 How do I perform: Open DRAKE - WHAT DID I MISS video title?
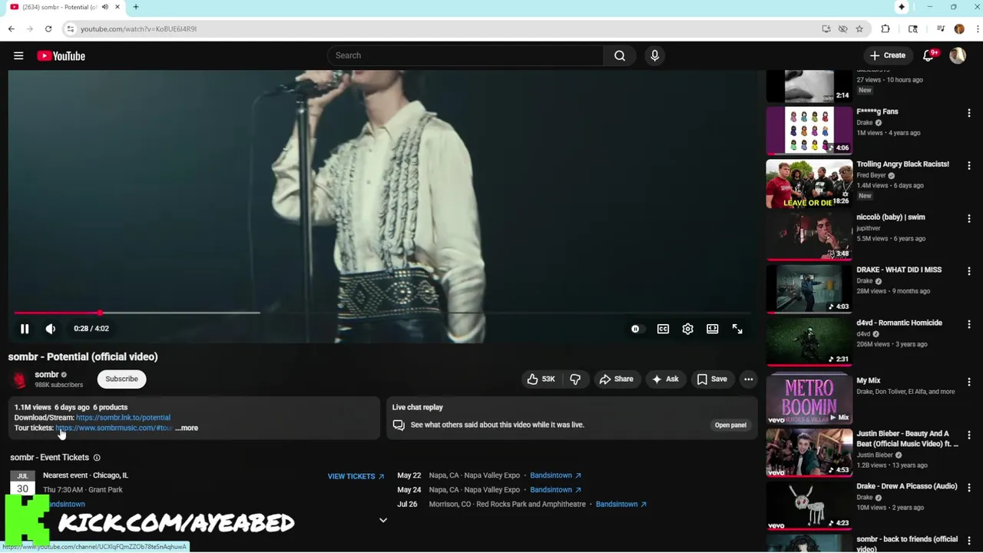pos(899,270)
